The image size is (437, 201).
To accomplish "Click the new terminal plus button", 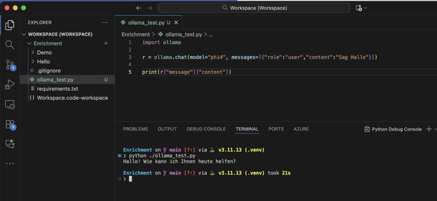I will click(428, 129).
